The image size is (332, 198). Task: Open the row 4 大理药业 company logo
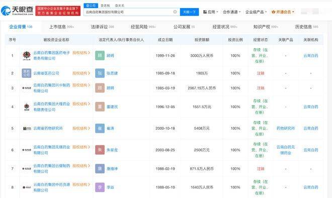tap(27, 107)
